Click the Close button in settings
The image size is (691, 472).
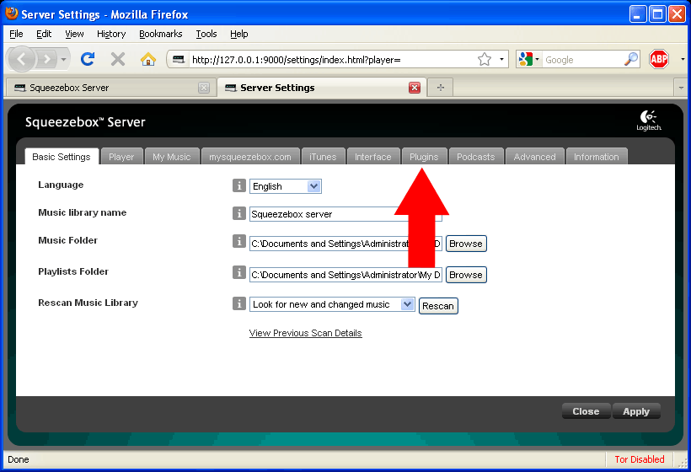586,411
